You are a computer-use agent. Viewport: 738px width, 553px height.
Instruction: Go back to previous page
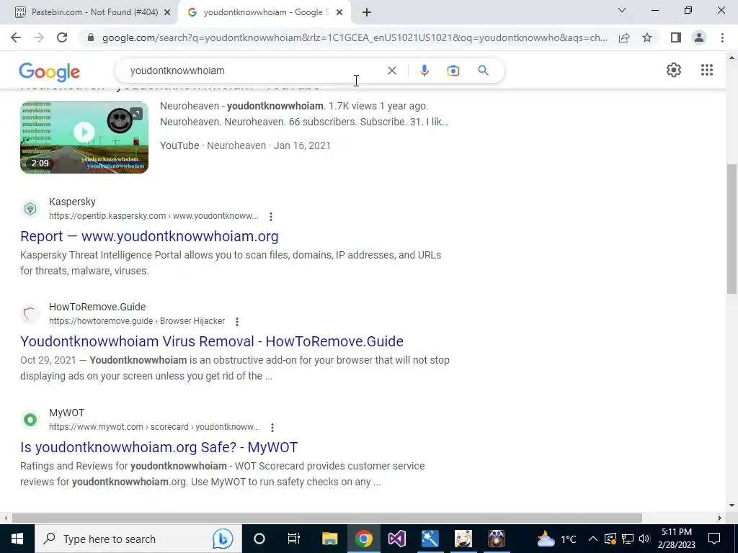[16, 37]
